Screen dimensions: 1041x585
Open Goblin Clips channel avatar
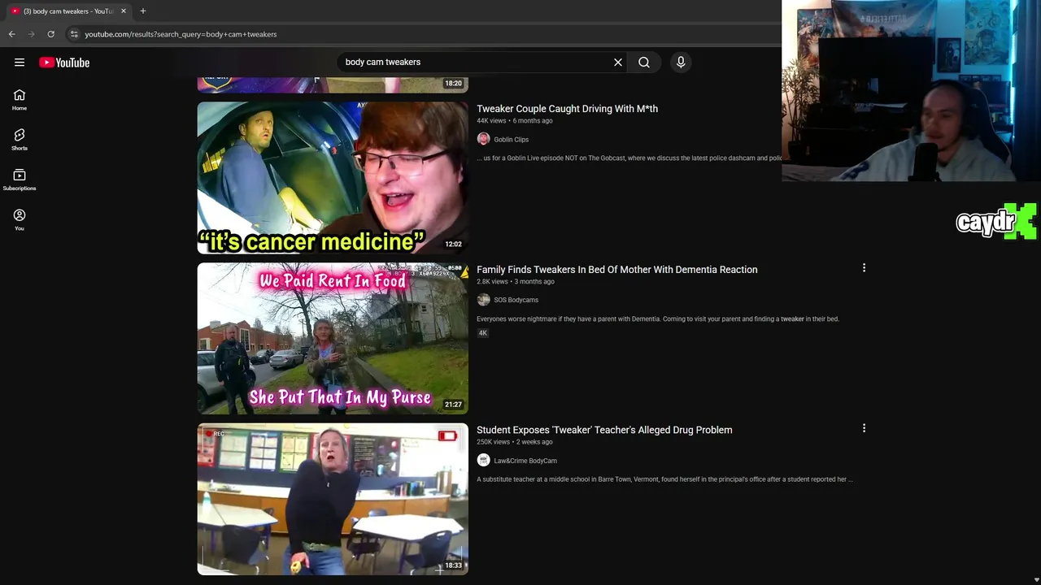coord(483,139)
